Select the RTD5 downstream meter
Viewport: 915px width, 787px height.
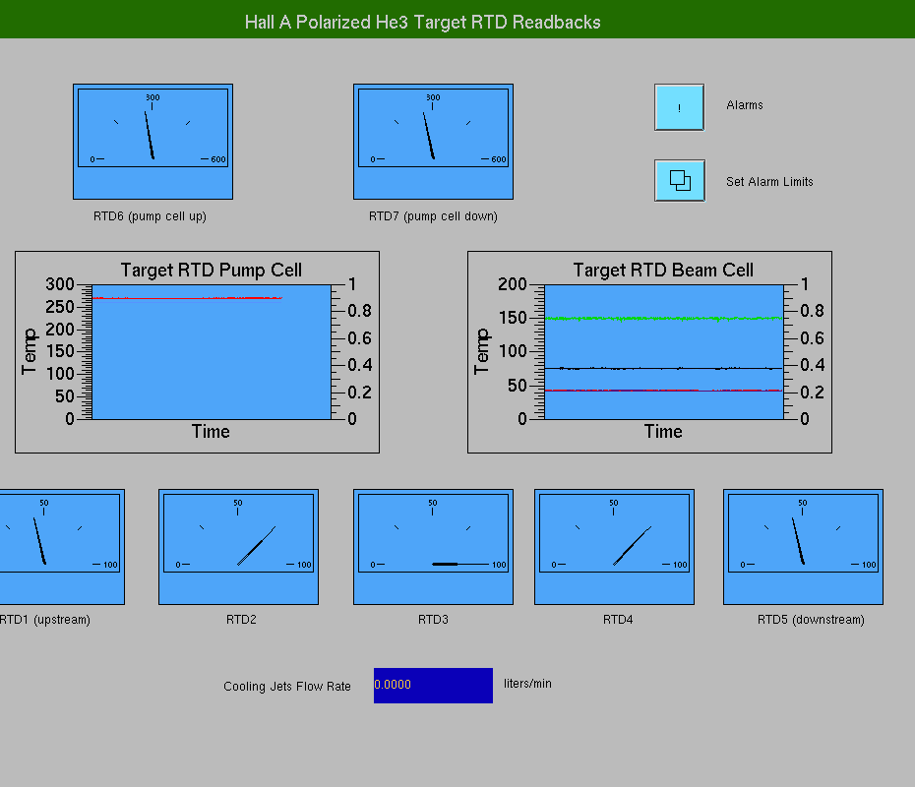803,547
